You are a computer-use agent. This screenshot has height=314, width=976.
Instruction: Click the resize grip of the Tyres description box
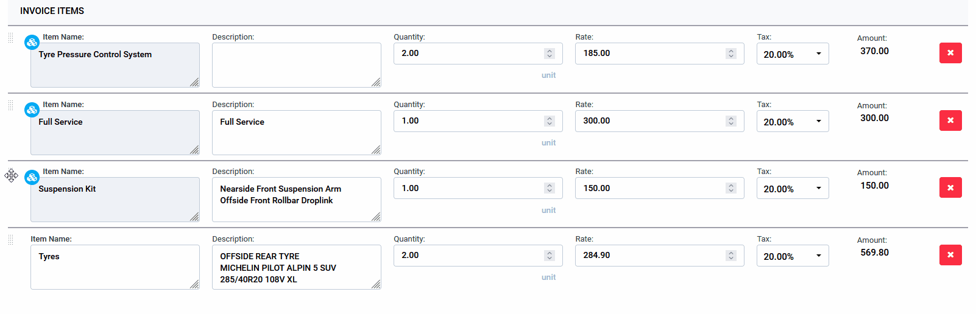376,284
